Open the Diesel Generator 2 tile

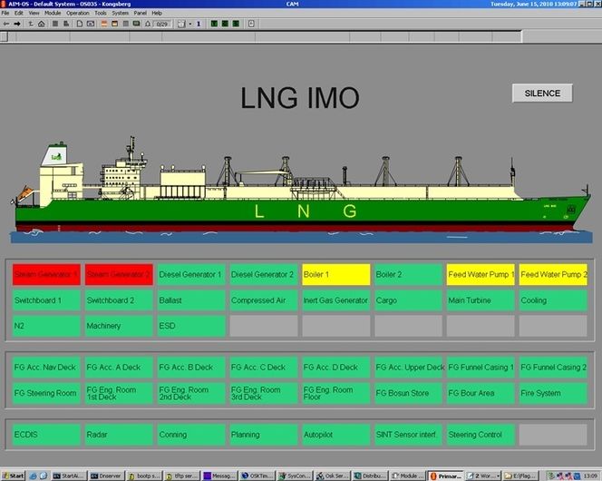click(x=263, y=274)
